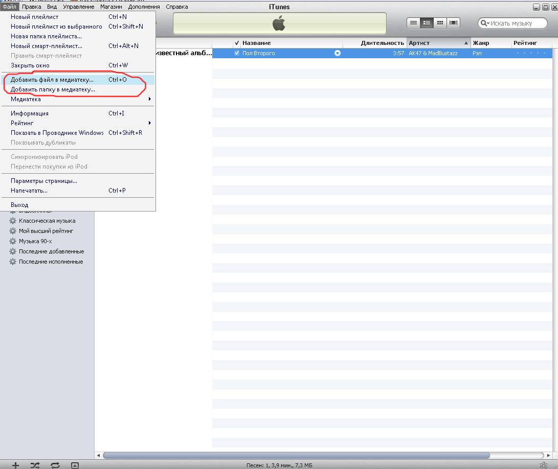The height and width of the screenshot is (469, 558).
Task: Open the Магазин menu
Action: pyautogui.click(x=111, y=7)
